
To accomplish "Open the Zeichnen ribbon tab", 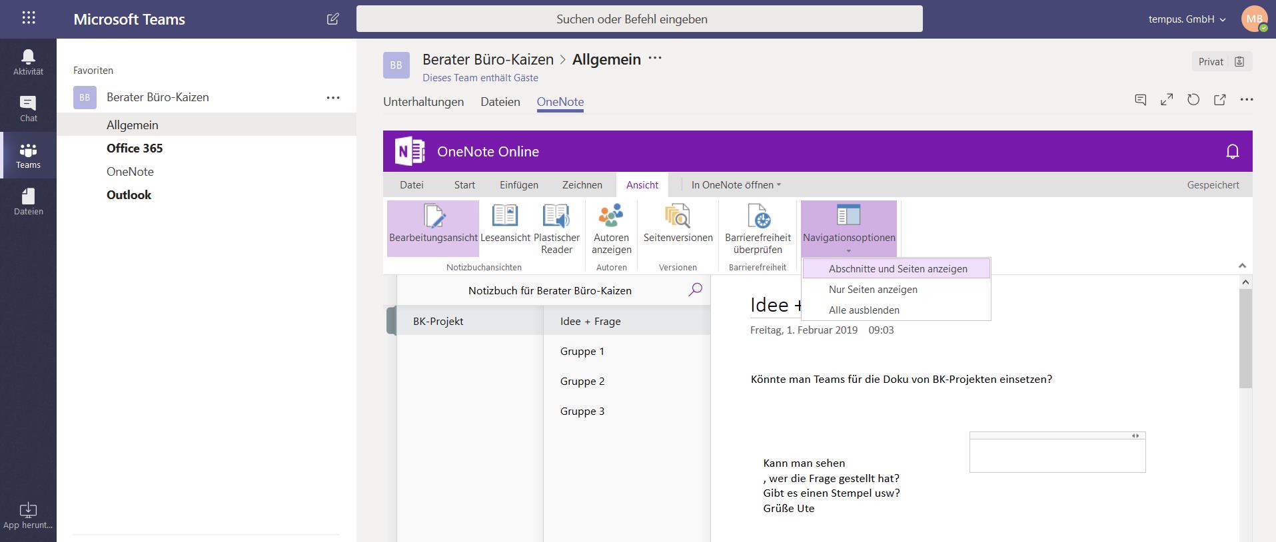I will 582,185.
